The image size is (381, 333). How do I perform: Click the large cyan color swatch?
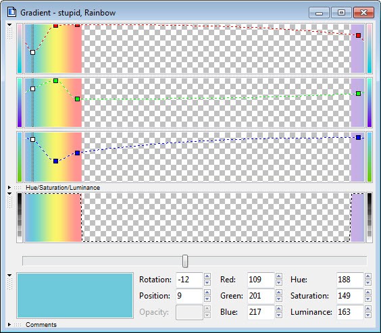pos(75,295)
